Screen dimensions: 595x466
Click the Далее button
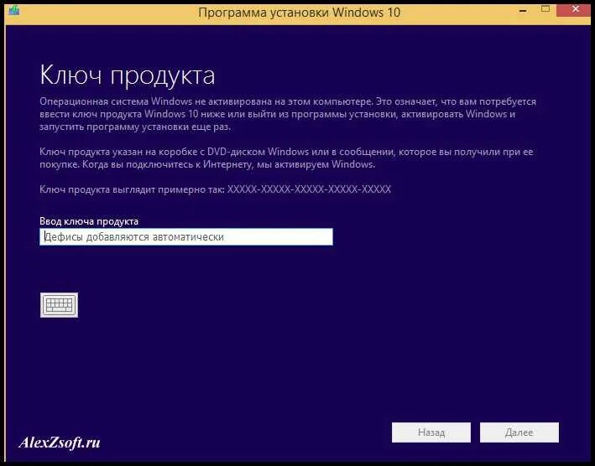[x=519, y=432]
